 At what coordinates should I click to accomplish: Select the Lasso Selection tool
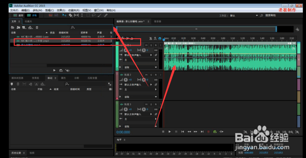pyautogui.click(x=94, y=15)
